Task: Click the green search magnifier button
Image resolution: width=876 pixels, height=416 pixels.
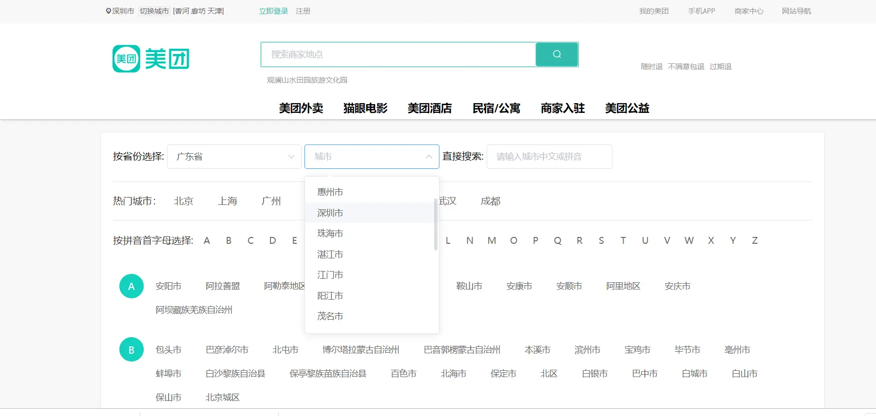Action: click(x=557, y=54)
